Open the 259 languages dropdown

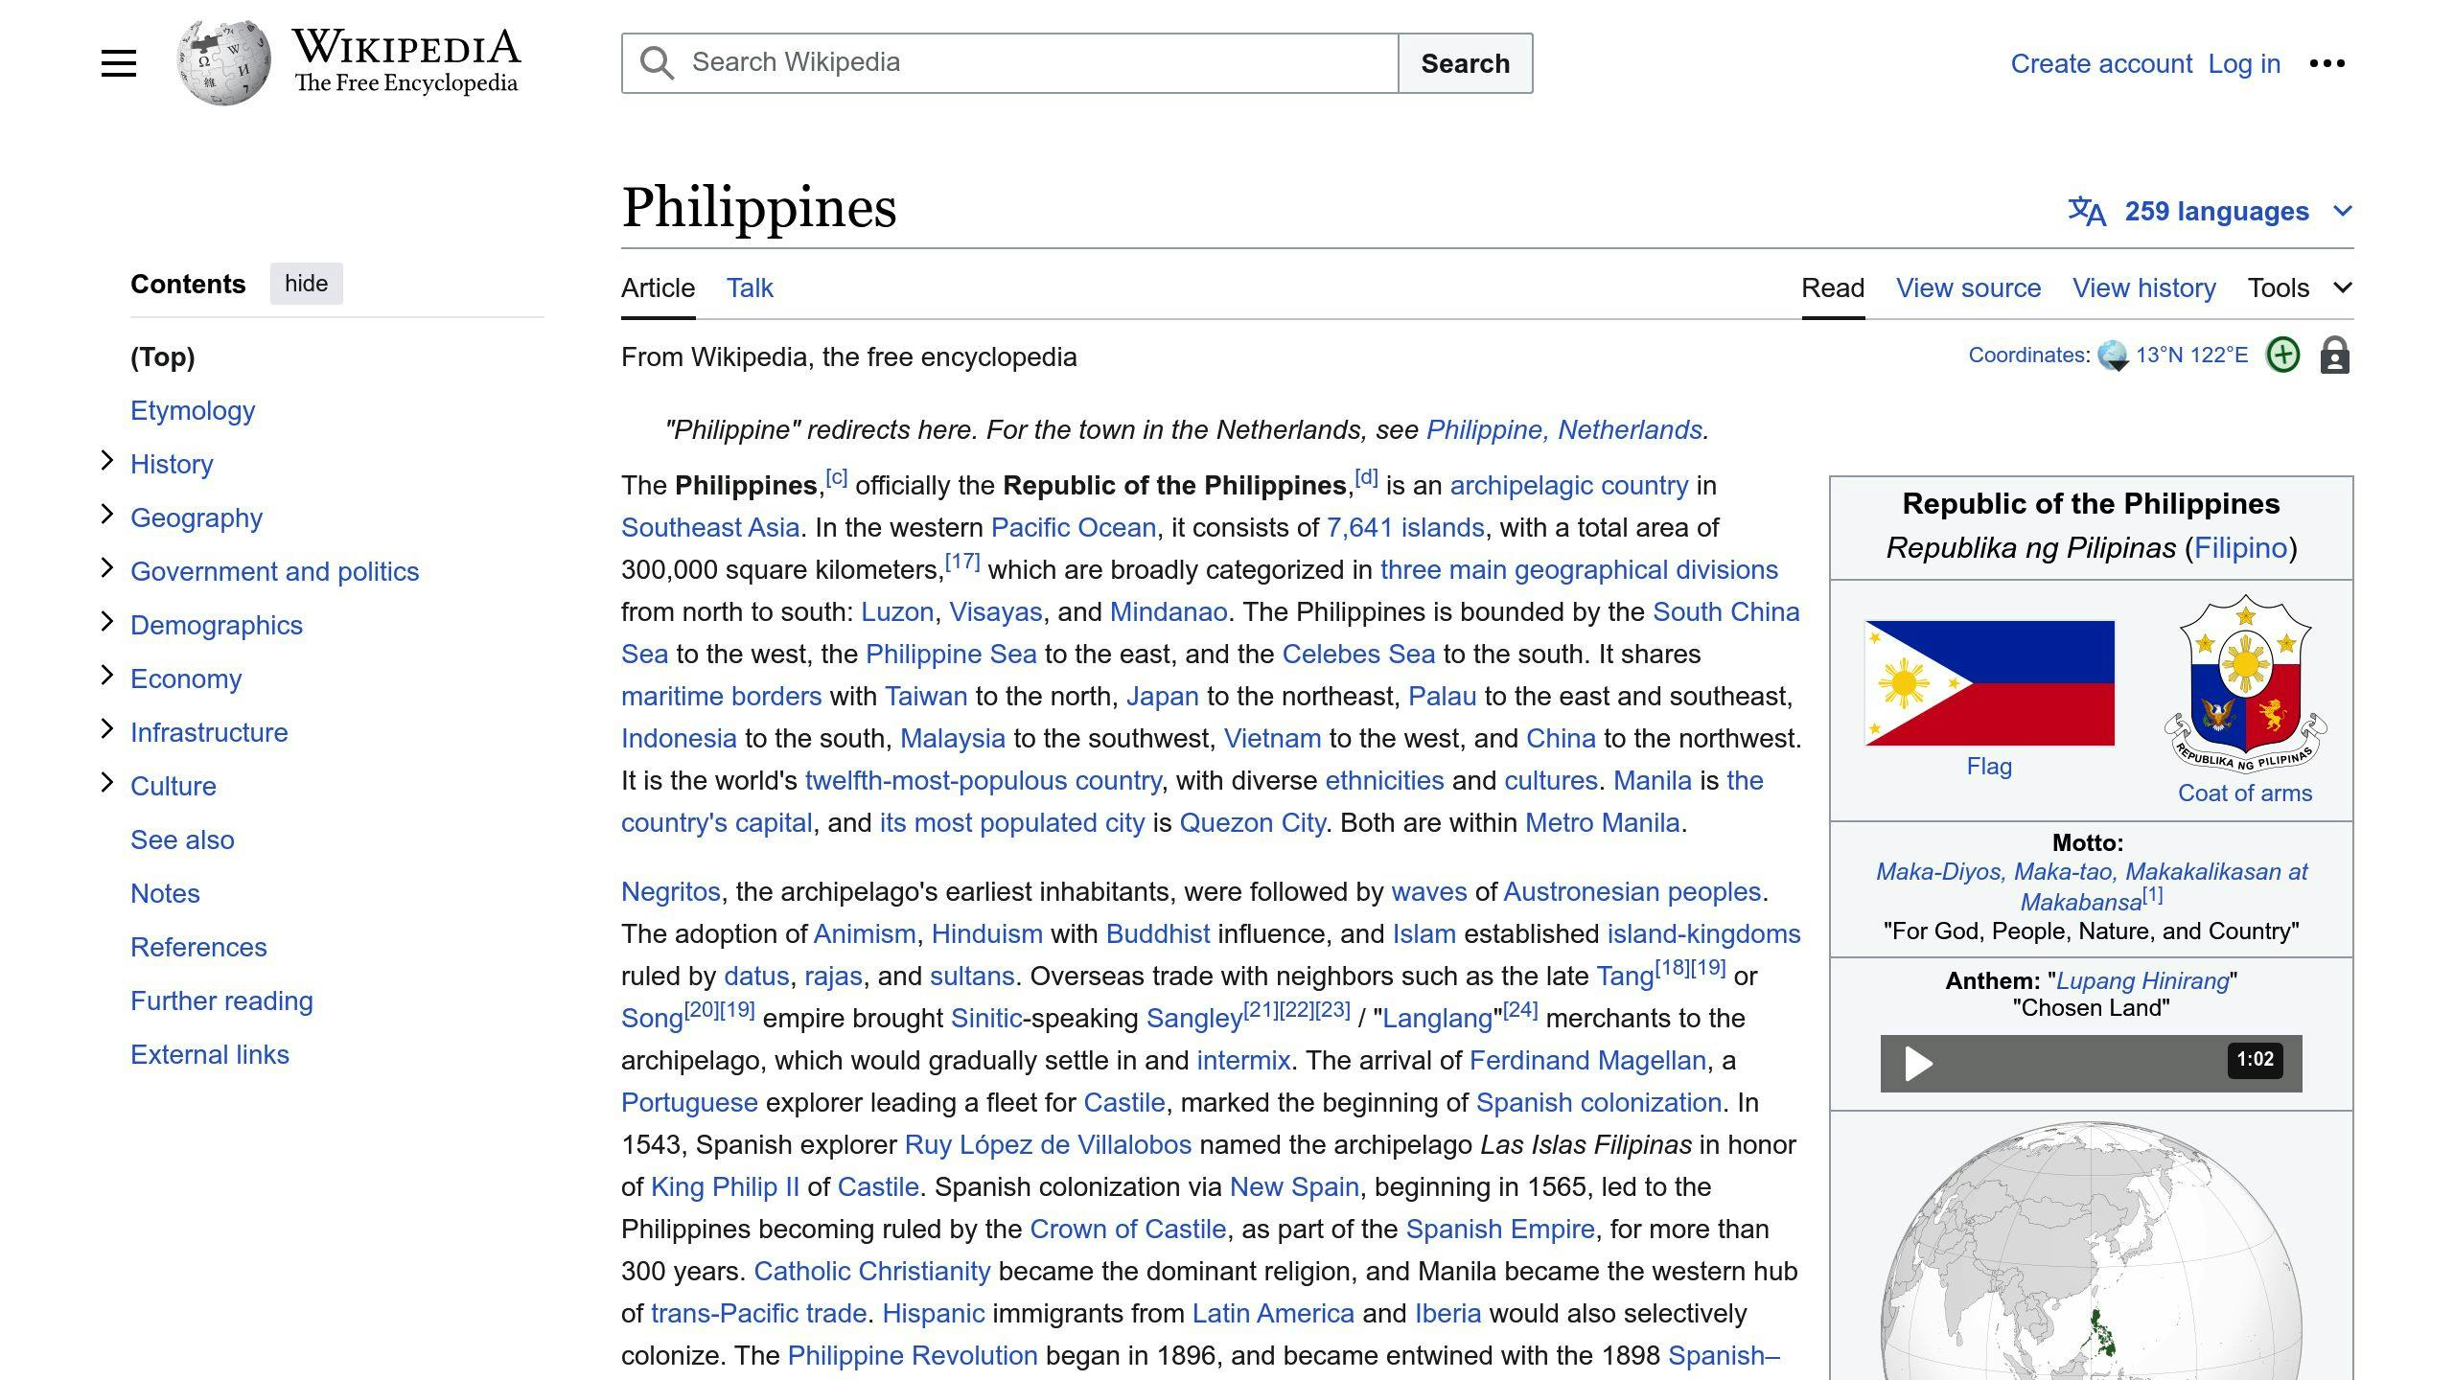[2211, 211]
